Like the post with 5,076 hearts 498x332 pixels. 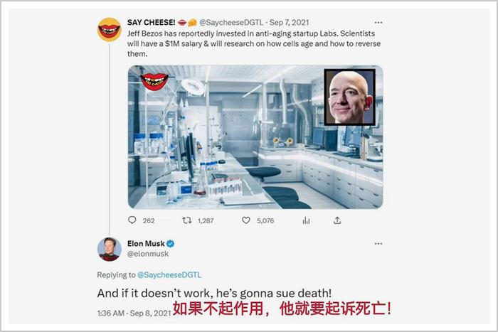tap(246, 220)
